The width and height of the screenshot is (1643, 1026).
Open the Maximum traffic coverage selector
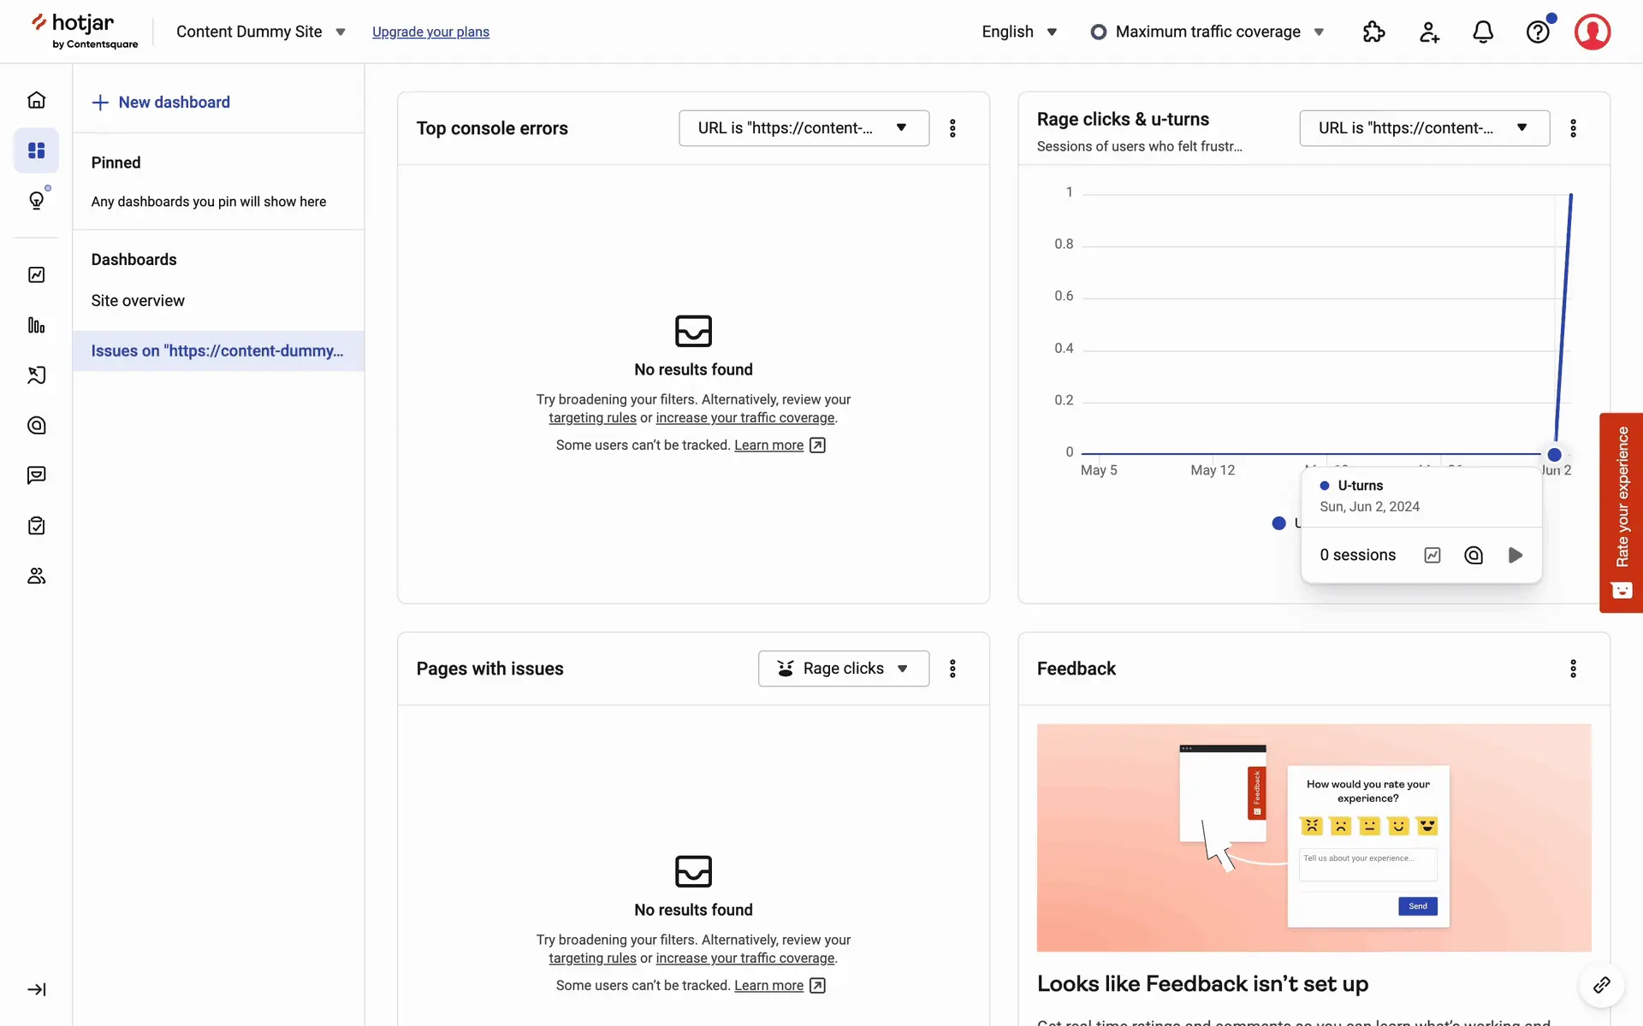(1207, 32)
